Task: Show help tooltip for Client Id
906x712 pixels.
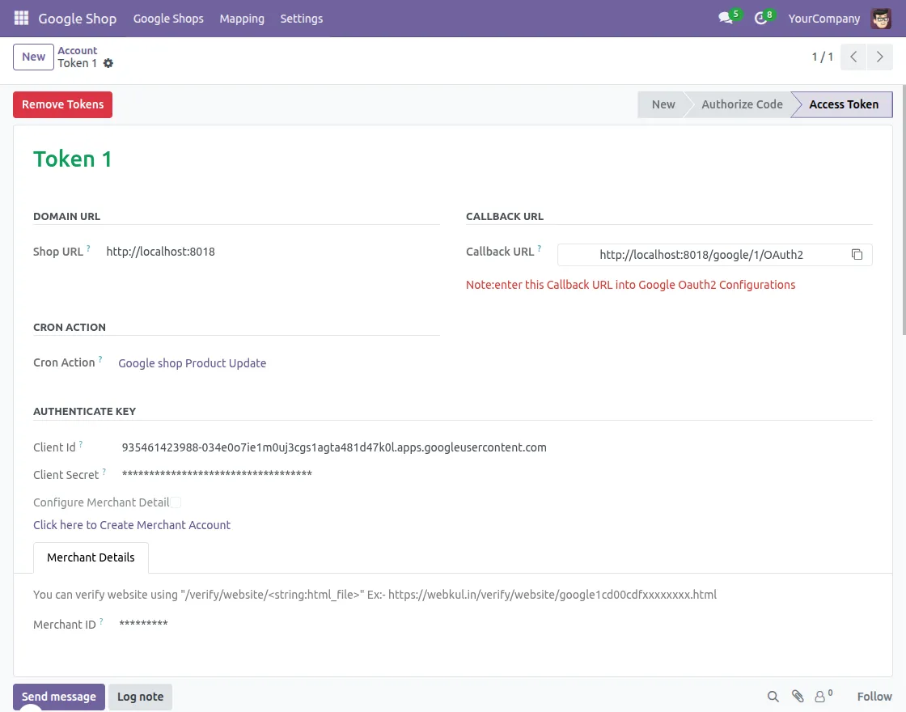Action: click(x=80, y=444)
